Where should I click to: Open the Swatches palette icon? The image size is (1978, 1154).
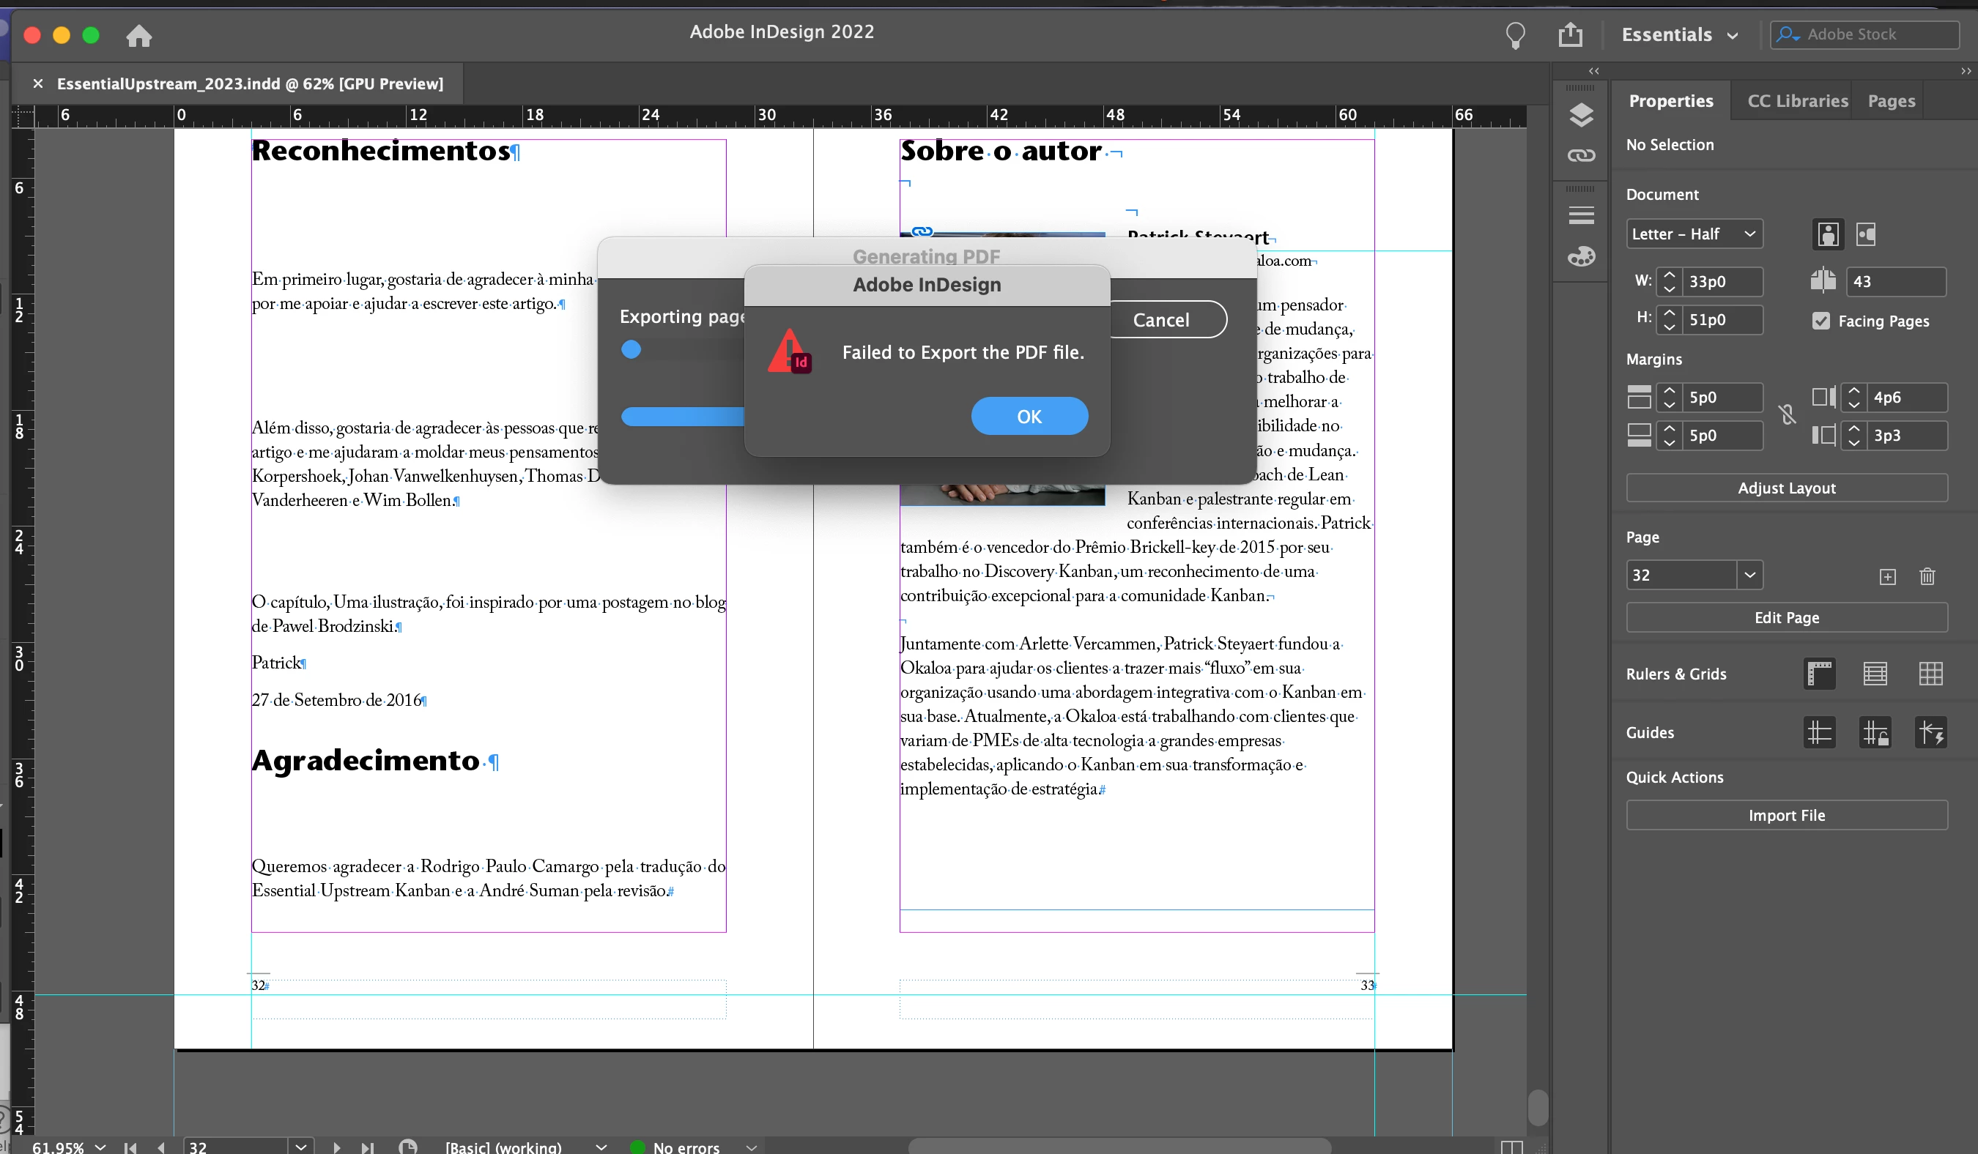tap(1581, 256)
